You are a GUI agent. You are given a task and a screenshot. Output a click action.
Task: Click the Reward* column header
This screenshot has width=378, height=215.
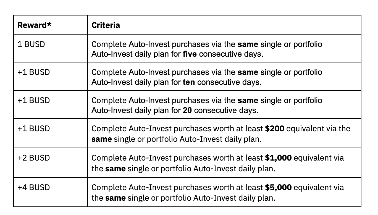point(35,25)
